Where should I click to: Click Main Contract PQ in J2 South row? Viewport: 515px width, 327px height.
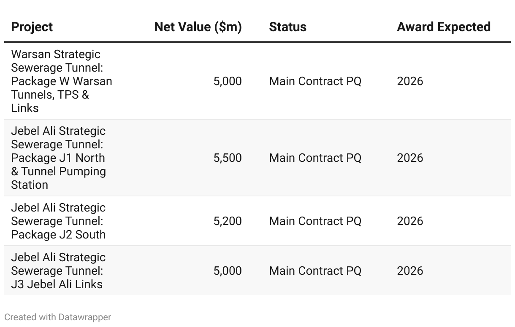[315, 221]
